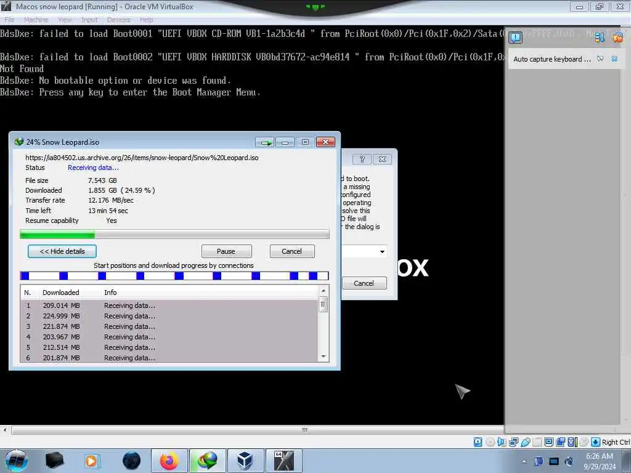Image resolution: width=631 pixels, height=473 pixels.
Task: Click the Info column header
Action: pos(110,293)
